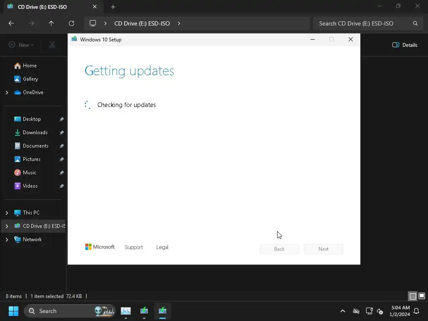
Task: Click the Support link in Windows 10 Setup
Action: [x=134, y=247]
